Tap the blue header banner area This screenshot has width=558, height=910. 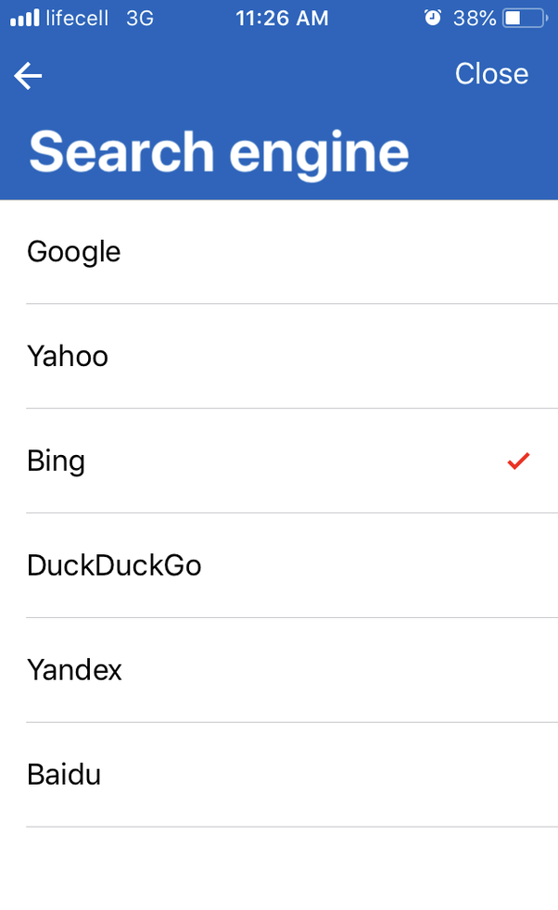278,120
